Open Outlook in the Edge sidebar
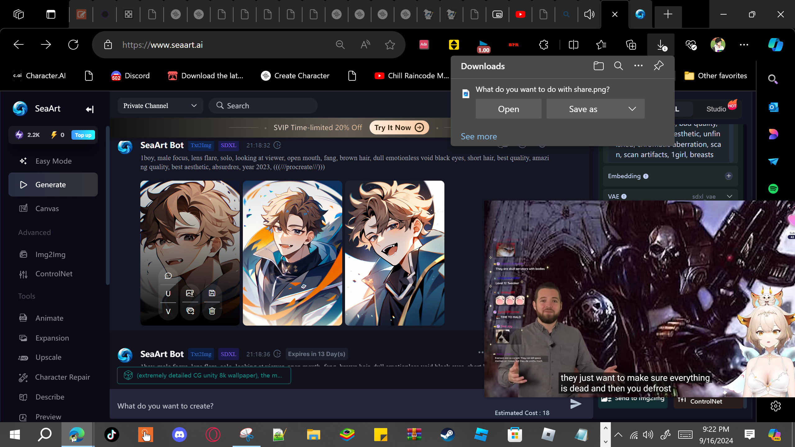 point(773,107)
